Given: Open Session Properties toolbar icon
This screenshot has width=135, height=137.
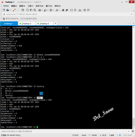Looking at the screenshot, I should [x=23, y=10].
